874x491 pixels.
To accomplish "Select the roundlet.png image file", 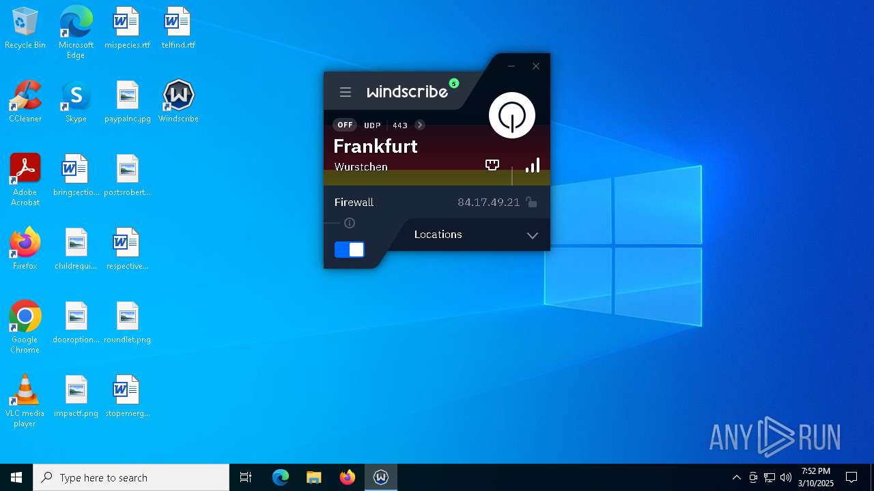I will 128,323.
